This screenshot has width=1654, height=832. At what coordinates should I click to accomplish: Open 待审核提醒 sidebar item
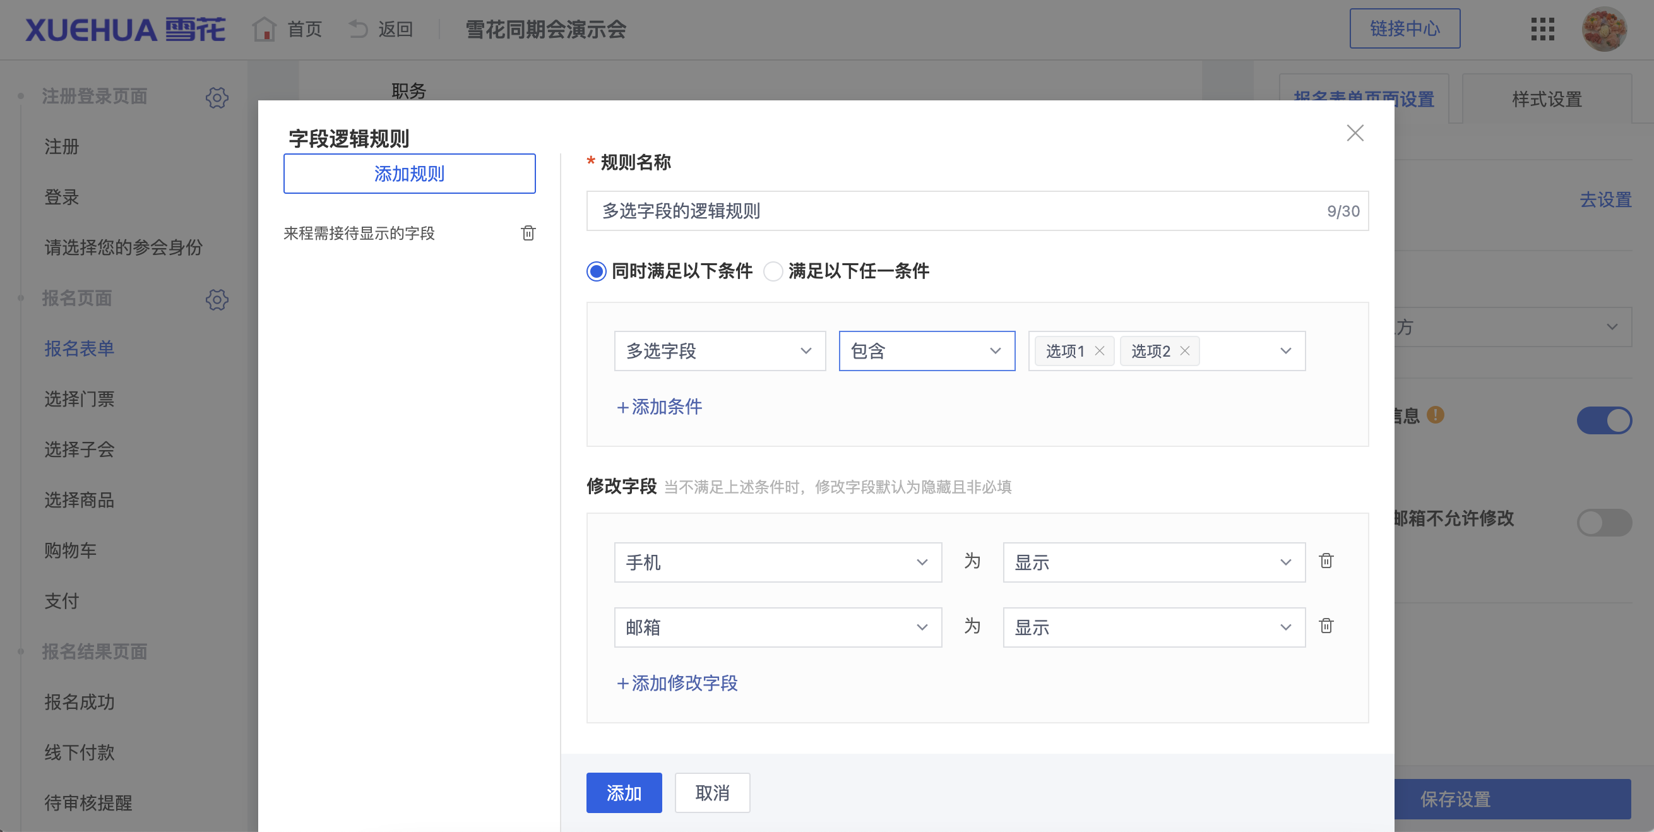pyautogui.click(x=88, y=803)
